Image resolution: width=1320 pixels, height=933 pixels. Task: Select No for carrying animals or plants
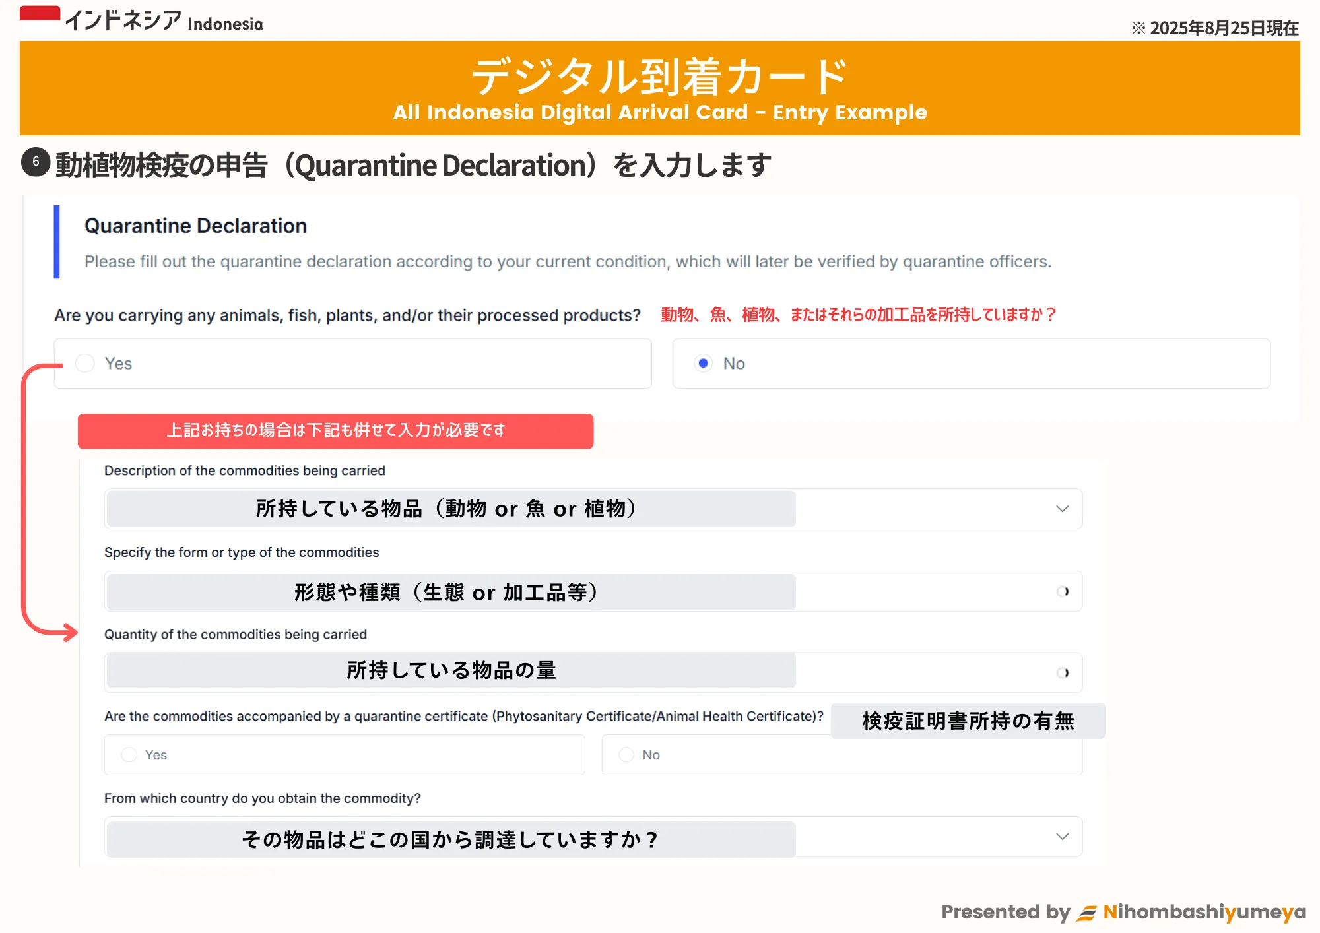click(704, 364)
